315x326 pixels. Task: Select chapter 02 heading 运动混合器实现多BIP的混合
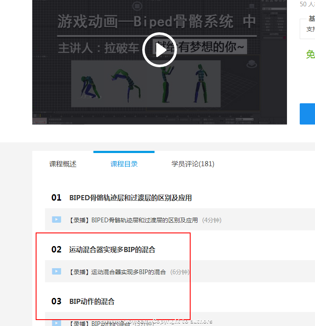pos(112,249)
